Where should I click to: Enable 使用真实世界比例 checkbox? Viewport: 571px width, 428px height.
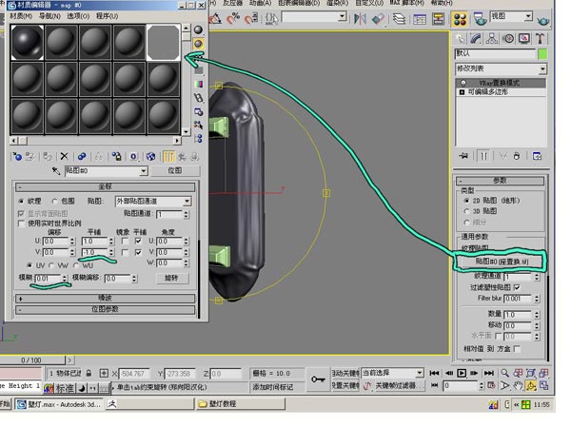point(21,224)
